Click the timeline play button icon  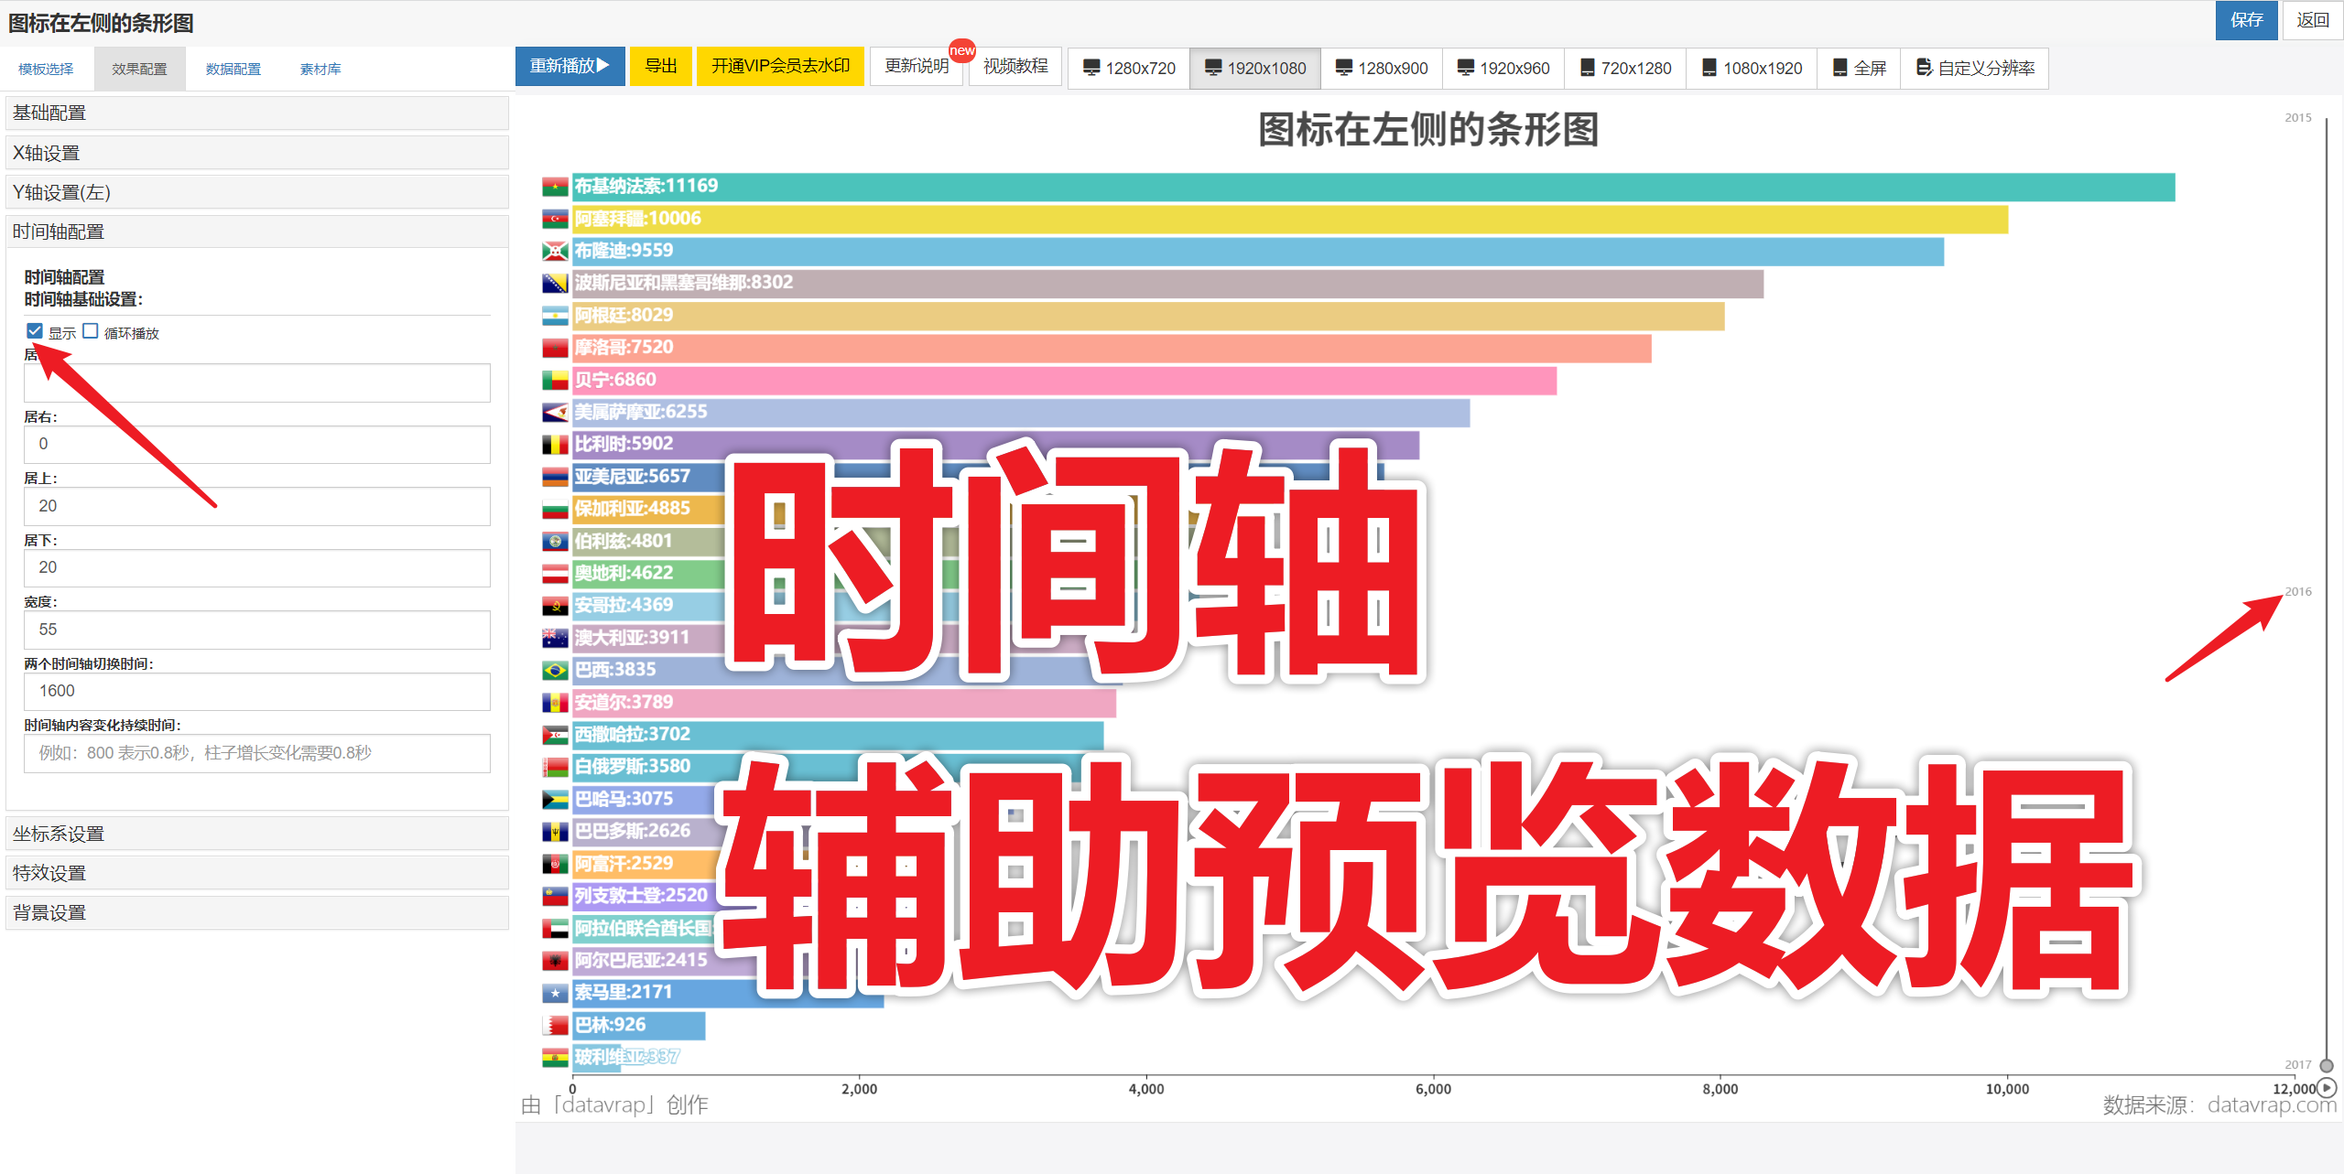(2327, 1087)
